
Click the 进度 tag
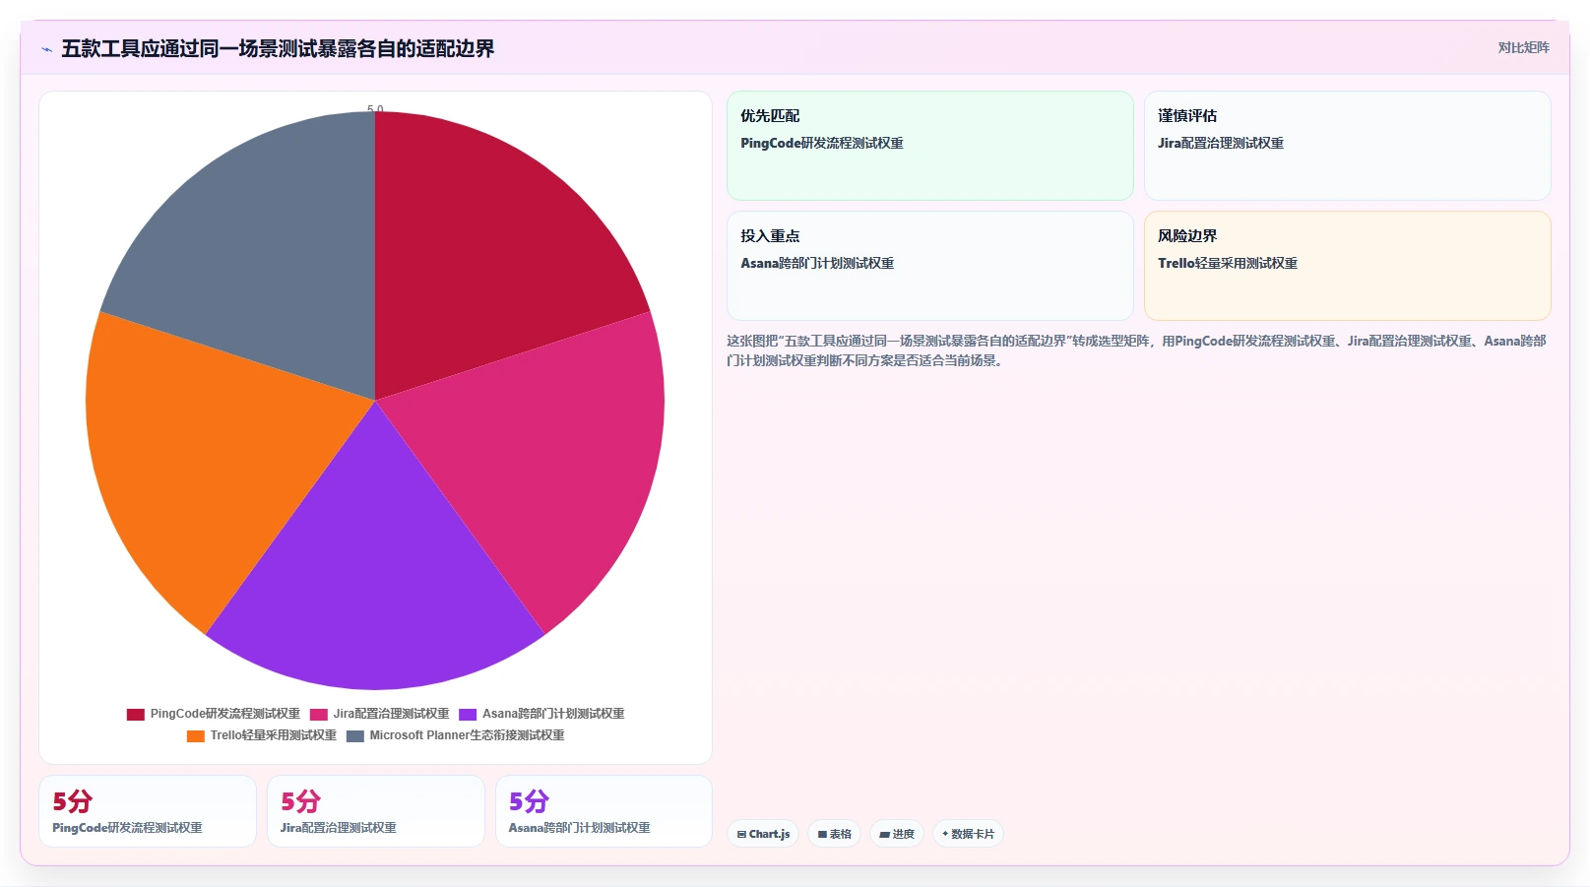(x=897, y=834)
